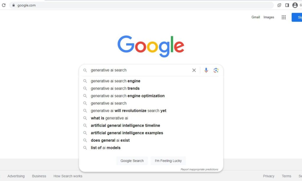Image resolution: width=302 pixels, height=181 pixels.
Task: Open the Images link
Action: (269, 17)
